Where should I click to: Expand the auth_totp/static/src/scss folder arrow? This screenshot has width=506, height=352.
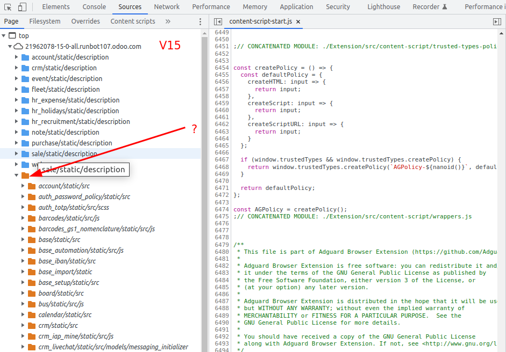[x=23, y=208]
